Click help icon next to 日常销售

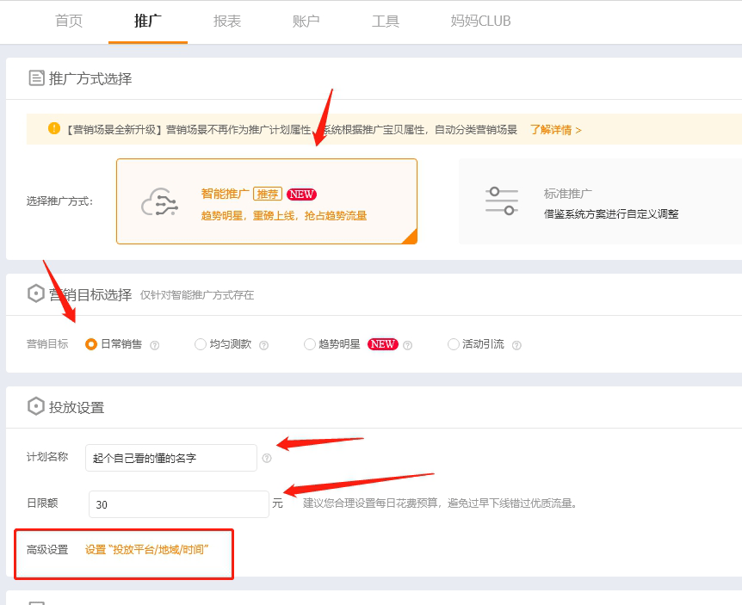(155, 345)
